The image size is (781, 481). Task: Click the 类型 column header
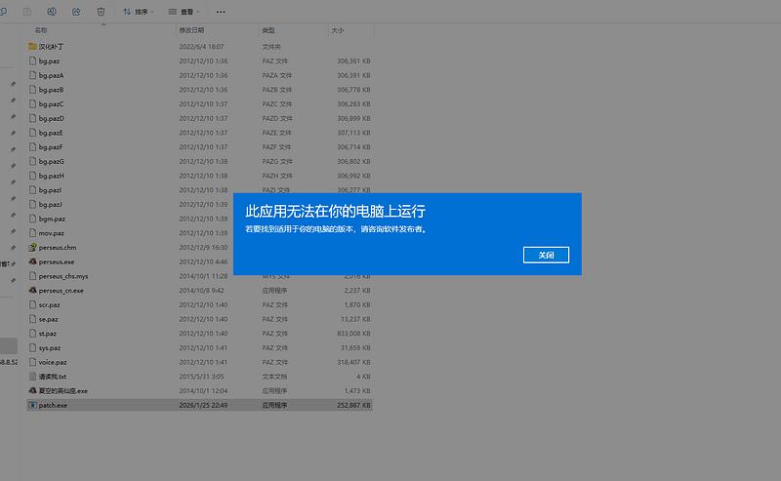point(268,30)
